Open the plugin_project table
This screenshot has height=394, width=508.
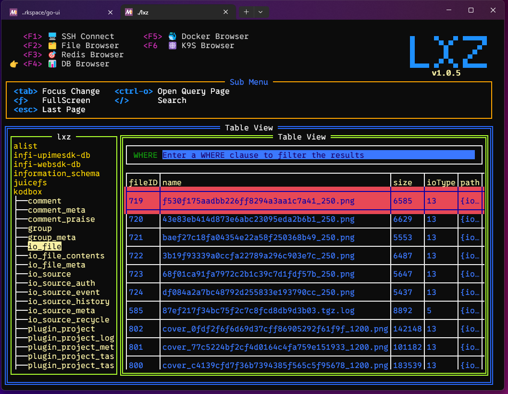coord(61,329)
